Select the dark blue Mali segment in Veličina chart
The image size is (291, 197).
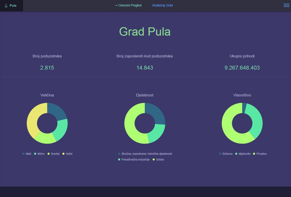click(x=56, y=111)
